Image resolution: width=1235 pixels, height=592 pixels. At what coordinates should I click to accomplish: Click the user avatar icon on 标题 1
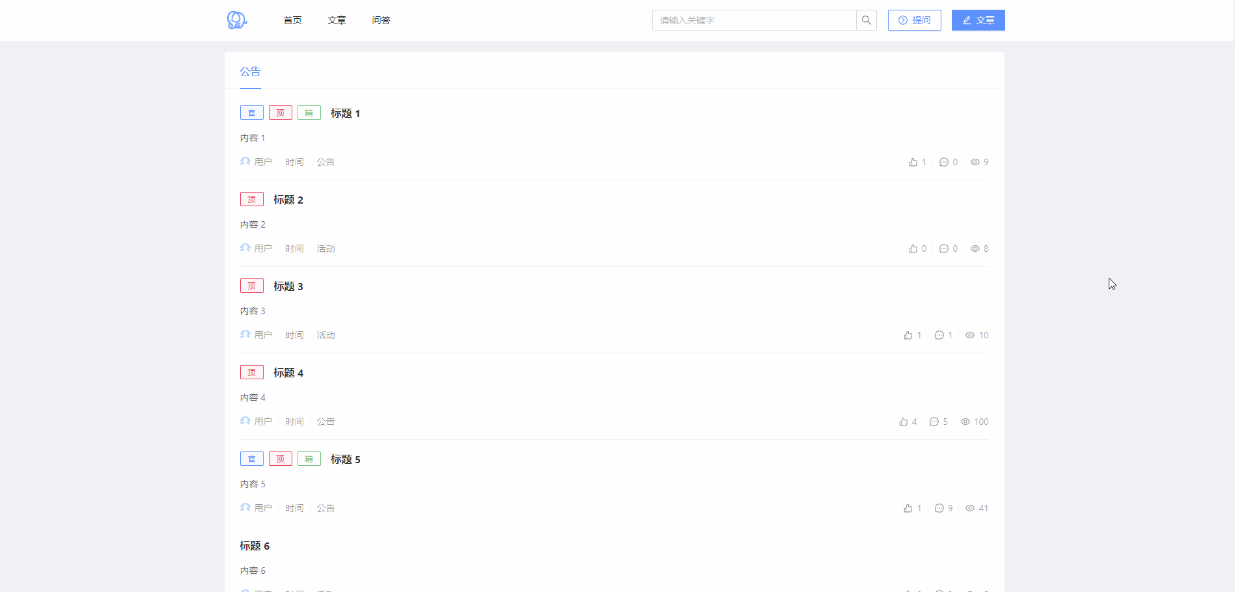[245, 161]
